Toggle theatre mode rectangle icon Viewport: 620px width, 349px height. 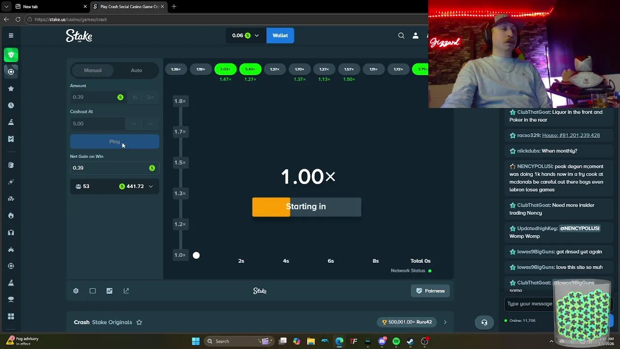pos(93,291)
